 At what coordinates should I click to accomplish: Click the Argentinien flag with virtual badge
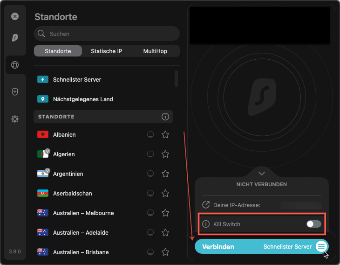pyautogui.click(x=44, y=173)
